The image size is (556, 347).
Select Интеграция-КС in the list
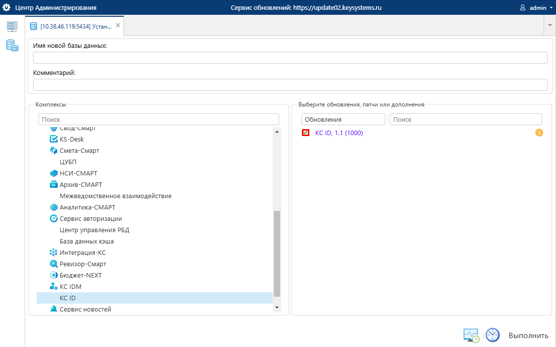tap(82, 253)
